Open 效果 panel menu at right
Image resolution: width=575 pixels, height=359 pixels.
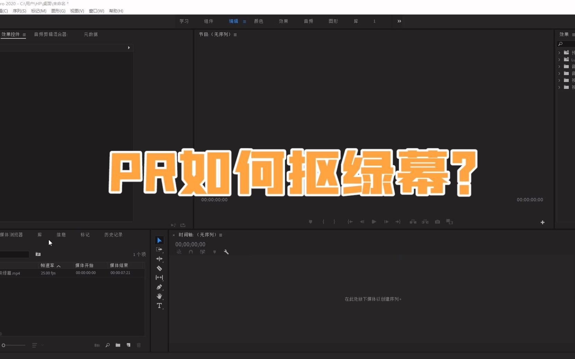(x=573, y=35)
